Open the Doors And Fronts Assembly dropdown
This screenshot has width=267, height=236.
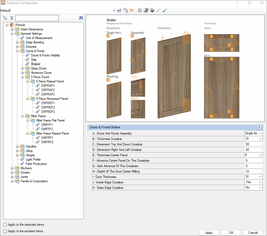pos(260,133)
